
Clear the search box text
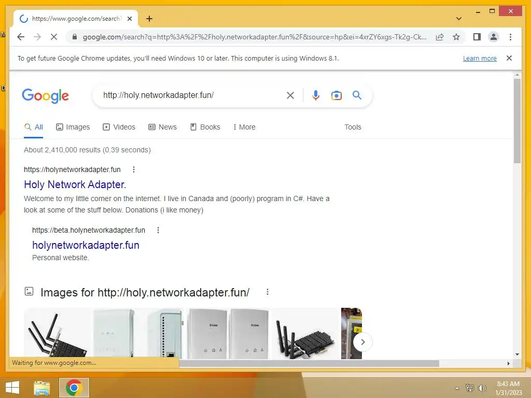pyautogui.click(x=290, y=95)
